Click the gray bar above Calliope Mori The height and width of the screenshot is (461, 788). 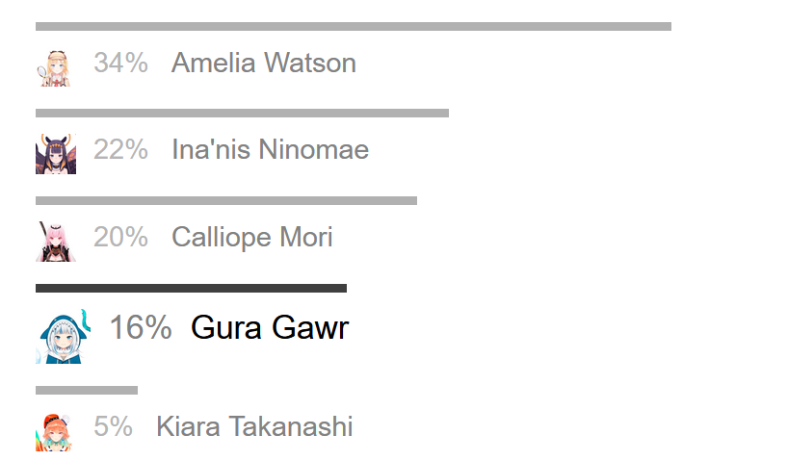[x=226, y=201]
